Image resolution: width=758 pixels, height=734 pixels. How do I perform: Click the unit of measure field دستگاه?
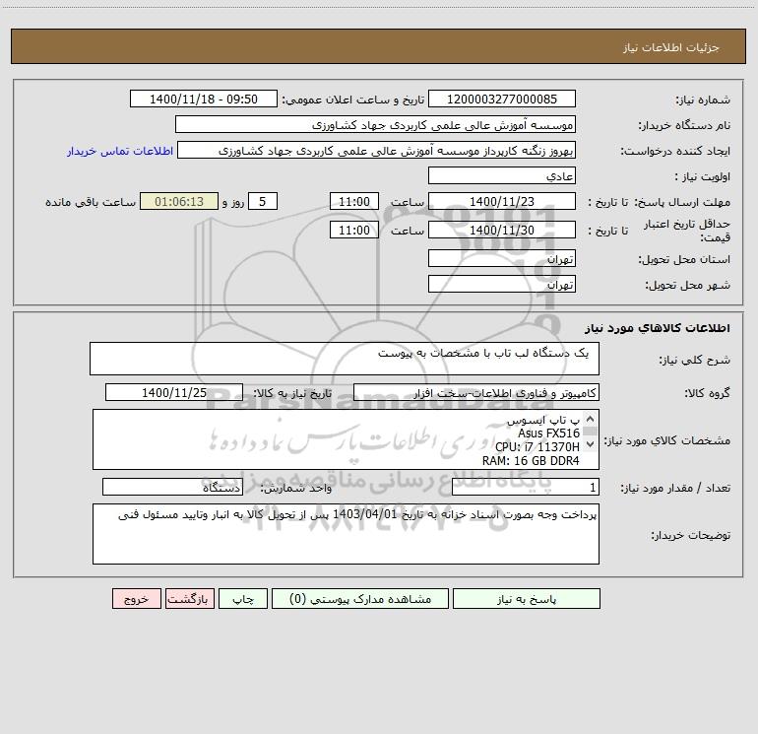coord(172,488)
